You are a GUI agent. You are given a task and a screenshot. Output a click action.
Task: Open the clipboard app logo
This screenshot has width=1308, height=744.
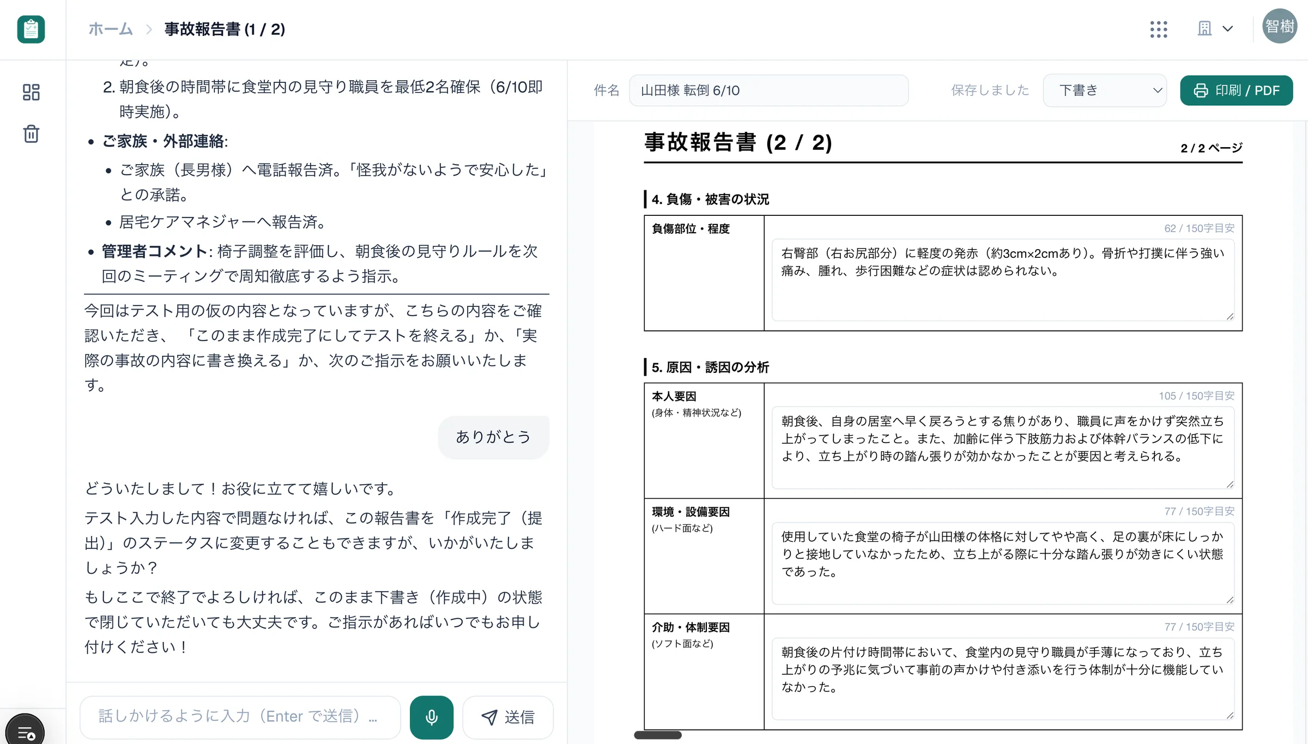tap(31, 29)
